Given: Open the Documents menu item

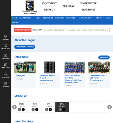Looking at the screenshot, I should tap(48, 18).
